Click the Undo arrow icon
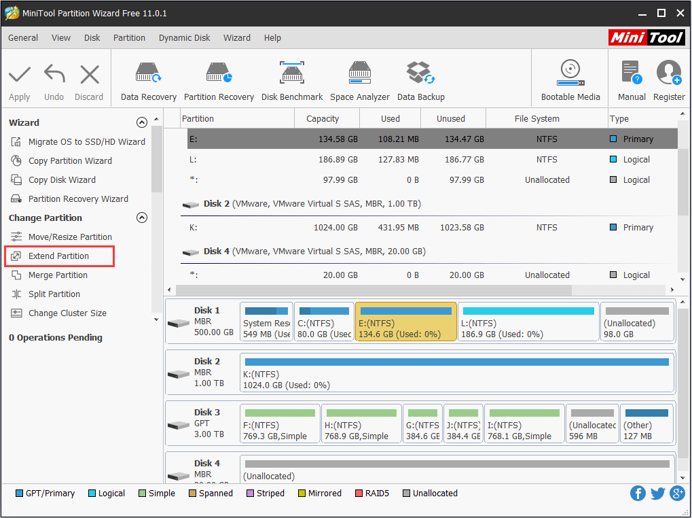Image resolution: width=692 pixels, height=518 pixels. point(54,73)
